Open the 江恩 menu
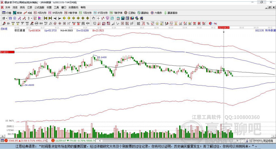 (x=30, y=7)
